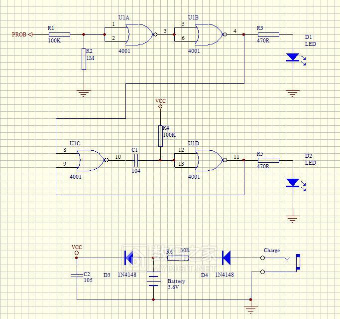
Task: Pick the R4 100K pull-up resistor
Action: coord(160,135)
